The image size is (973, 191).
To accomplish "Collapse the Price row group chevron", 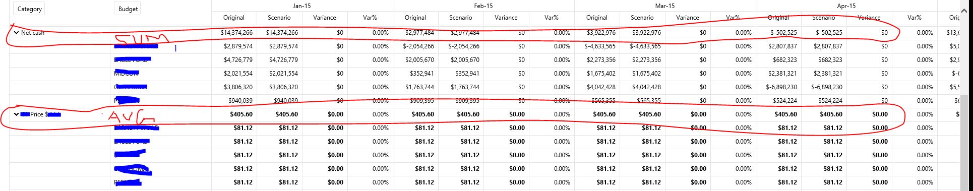I will point(16,114).
